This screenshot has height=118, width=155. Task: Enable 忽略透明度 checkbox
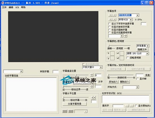click(x=128, y=58)
